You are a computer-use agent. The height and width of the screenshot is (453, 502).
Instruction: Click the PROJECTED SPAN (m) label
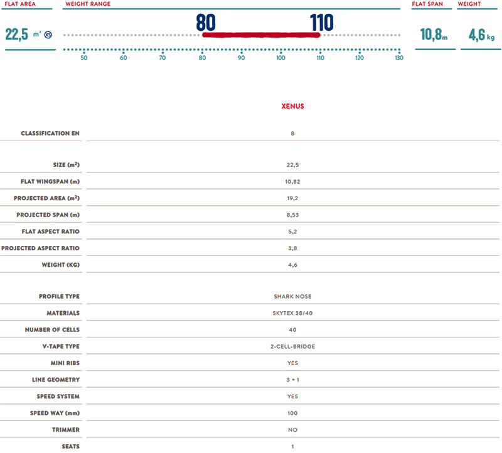coord(48,215)
